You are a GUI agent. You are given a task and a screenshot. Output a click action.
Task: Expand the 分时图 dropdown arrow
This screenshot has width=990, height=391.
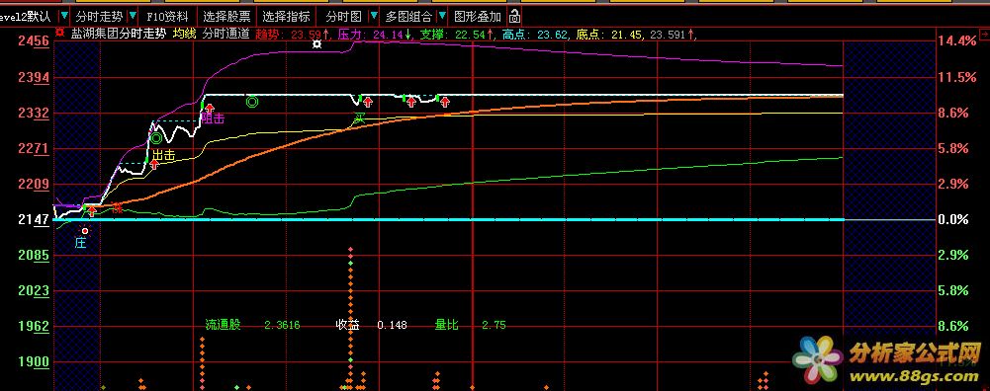tap(374, 16)
